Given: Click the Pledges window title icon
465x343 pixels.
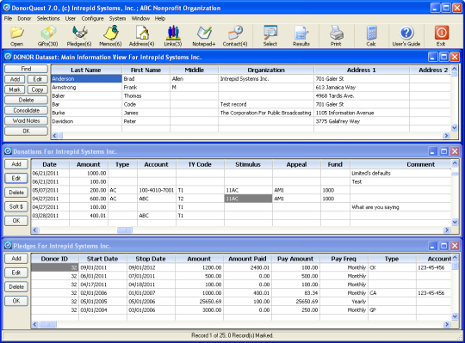Looking at the screenshot, I should pyautogui.click(x=8, y=246).
